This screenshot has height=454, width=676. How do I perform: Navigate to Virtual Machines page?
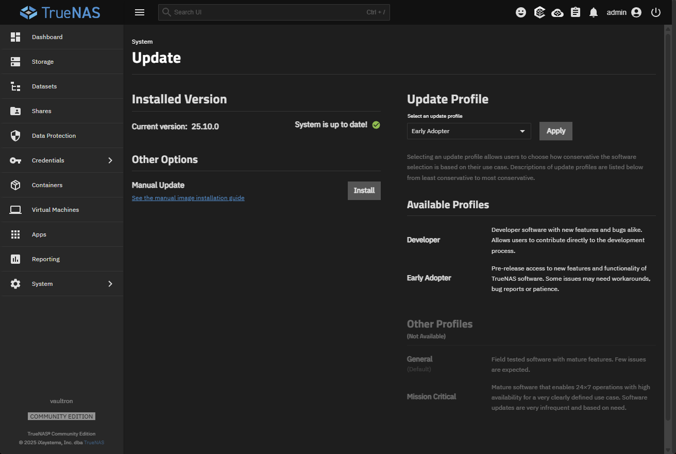55,210
